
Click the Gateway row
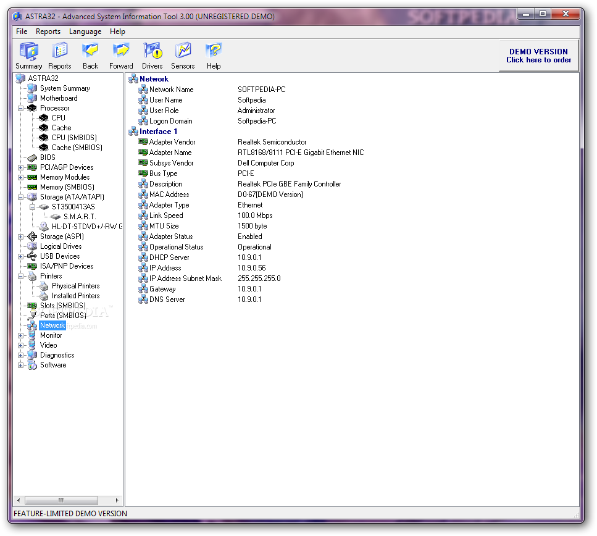pos(200,289)
